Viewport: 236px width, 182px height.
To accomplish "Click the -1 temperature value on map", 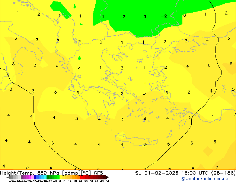I will 101,17.
